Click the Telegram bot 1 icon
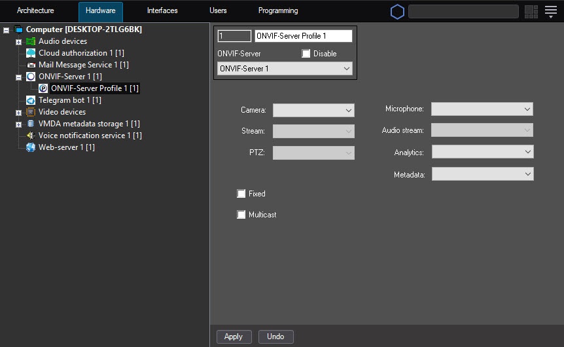Viewport: 564px width, 347px height. (x=31, y=100)
